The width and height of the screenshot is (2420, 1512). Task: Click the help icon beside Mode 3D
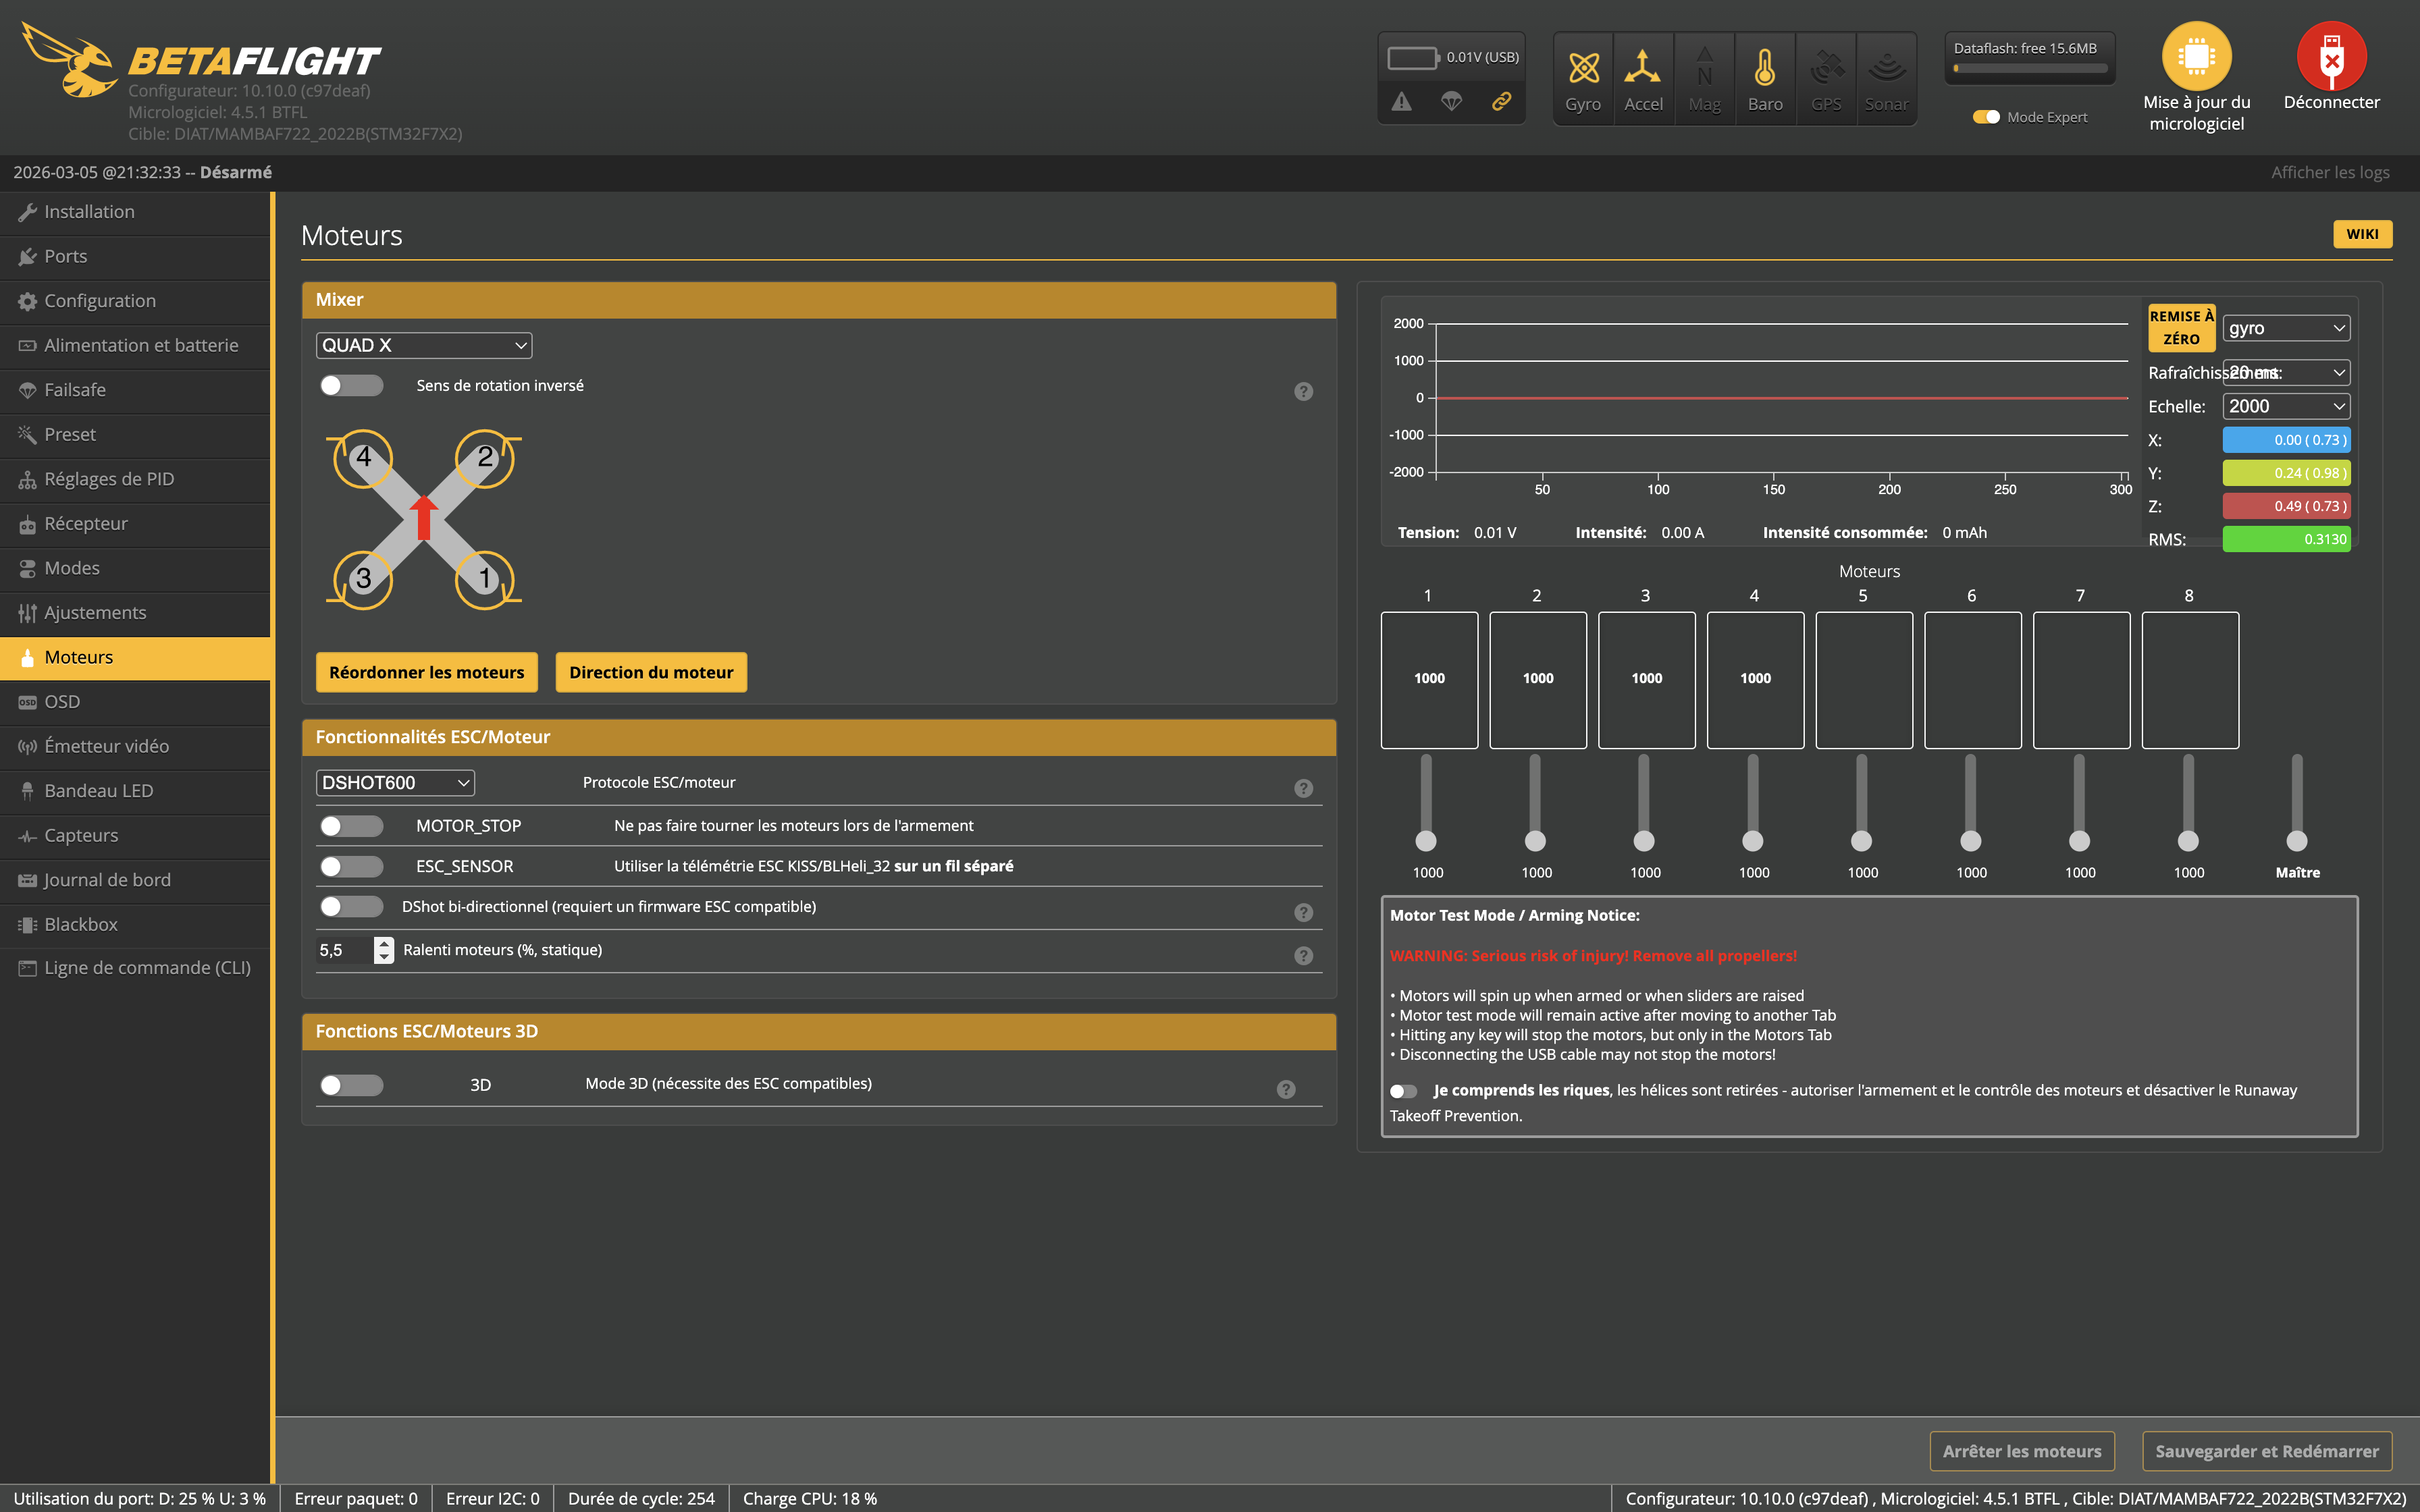[x=1286, y=1089]
